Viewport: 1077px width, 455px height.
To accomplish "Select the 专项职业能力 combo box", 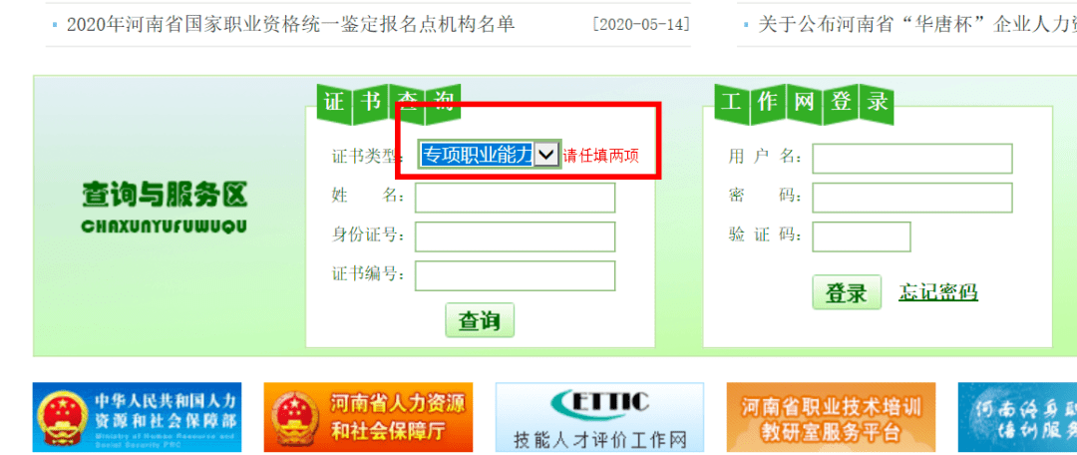I will (x=489, y=155).
